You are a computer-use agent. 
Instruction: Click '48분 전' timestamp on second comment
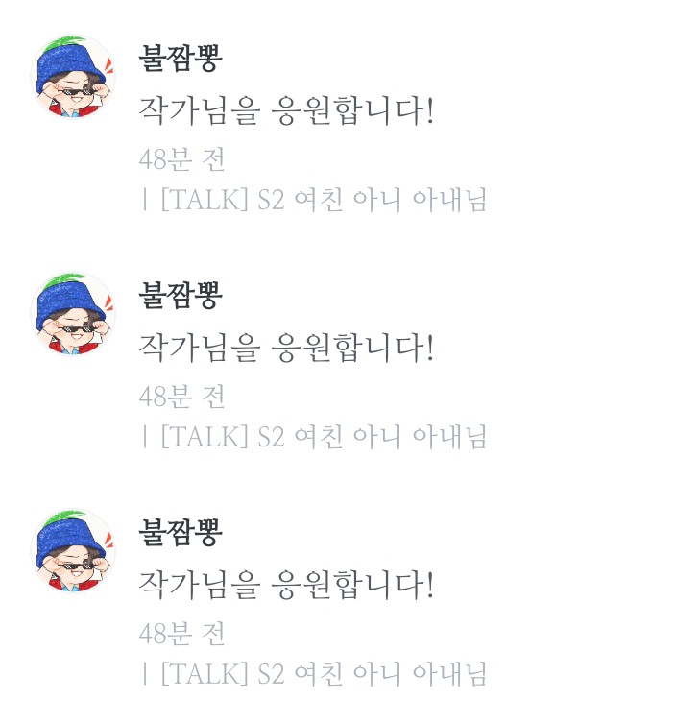[x=181, y=397]
